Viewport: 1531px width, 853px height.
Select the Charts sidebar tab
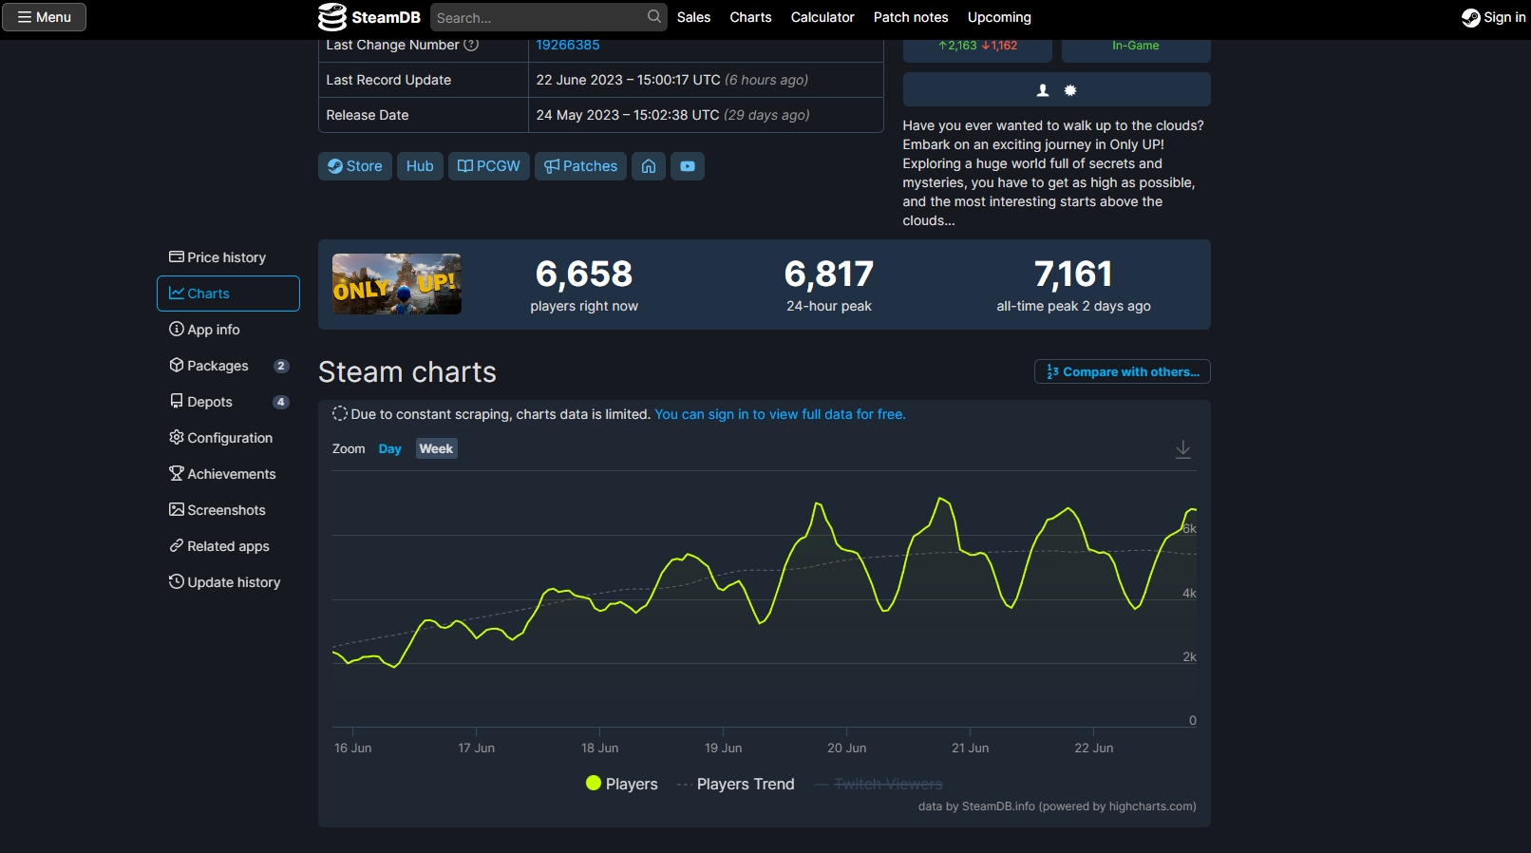click(228, 294)
